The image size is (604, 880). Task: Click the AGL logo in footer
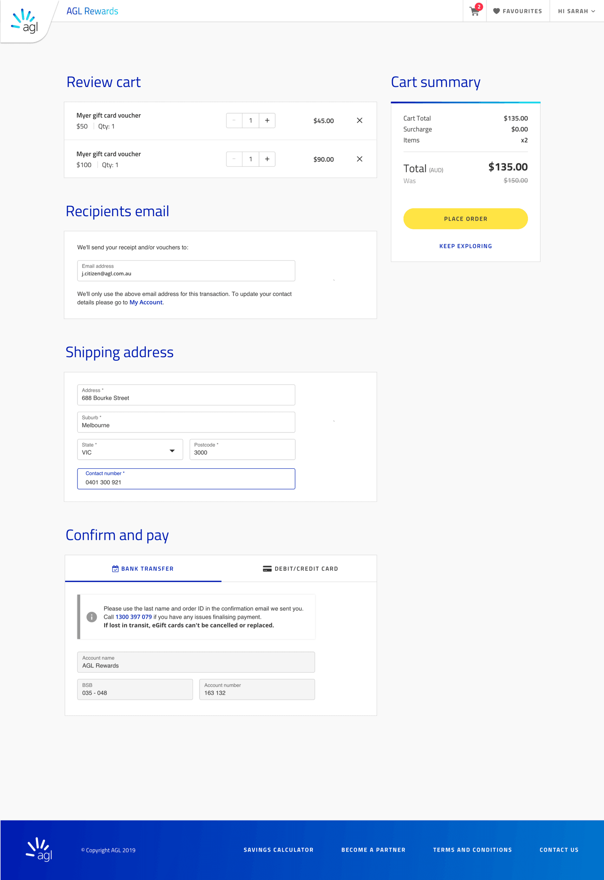click(39, 849)
